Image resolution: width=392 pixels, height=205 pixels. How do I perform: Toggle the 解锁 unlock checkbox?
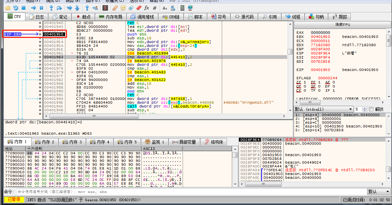pyautogui.click(x=371, y=109)
